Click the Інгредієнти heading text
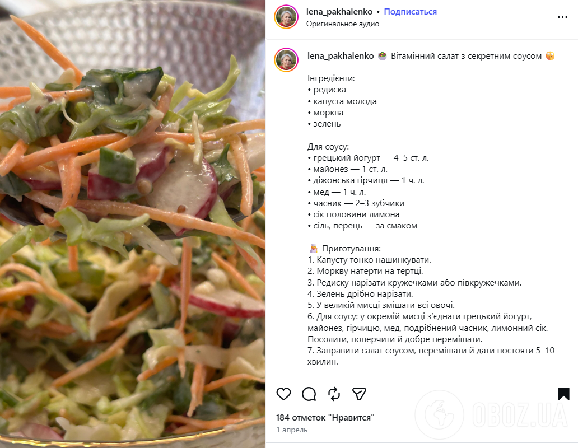 [331, 78]
